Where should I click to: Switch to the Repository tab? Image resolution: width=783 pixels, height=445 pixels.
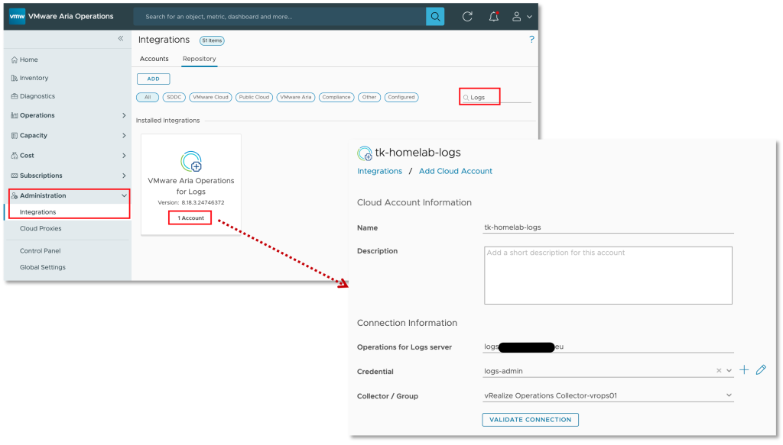pos(200,59)
